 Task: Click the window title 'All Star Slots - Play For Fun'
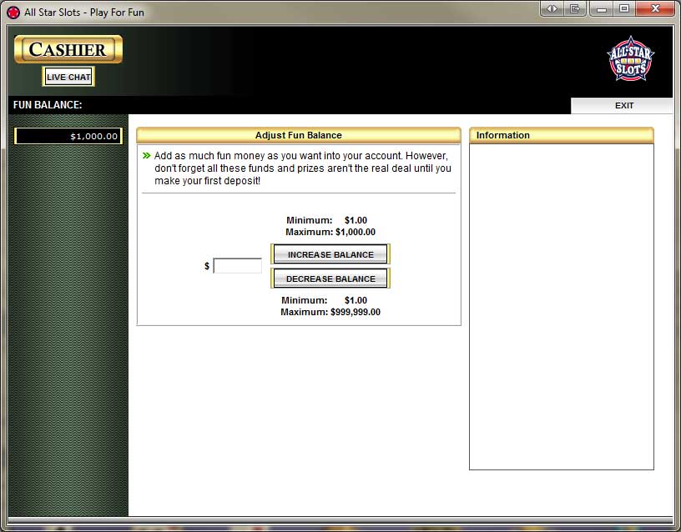[x=84, y=13]
